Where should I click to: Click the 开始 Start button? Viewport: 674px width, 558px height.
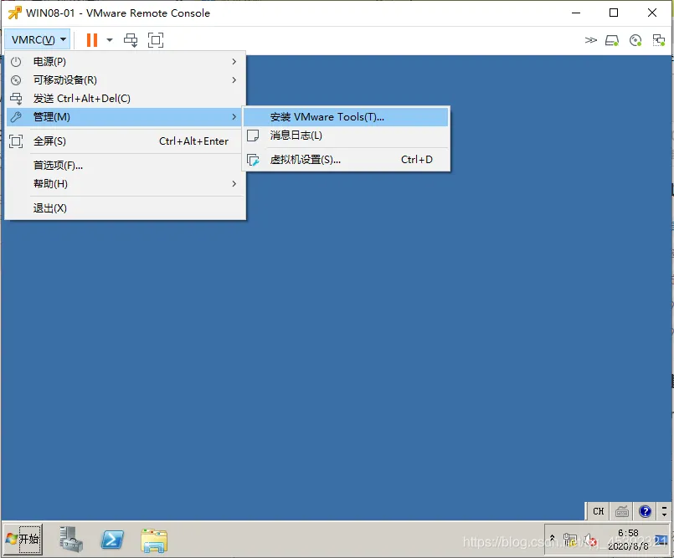coord(23,539)
